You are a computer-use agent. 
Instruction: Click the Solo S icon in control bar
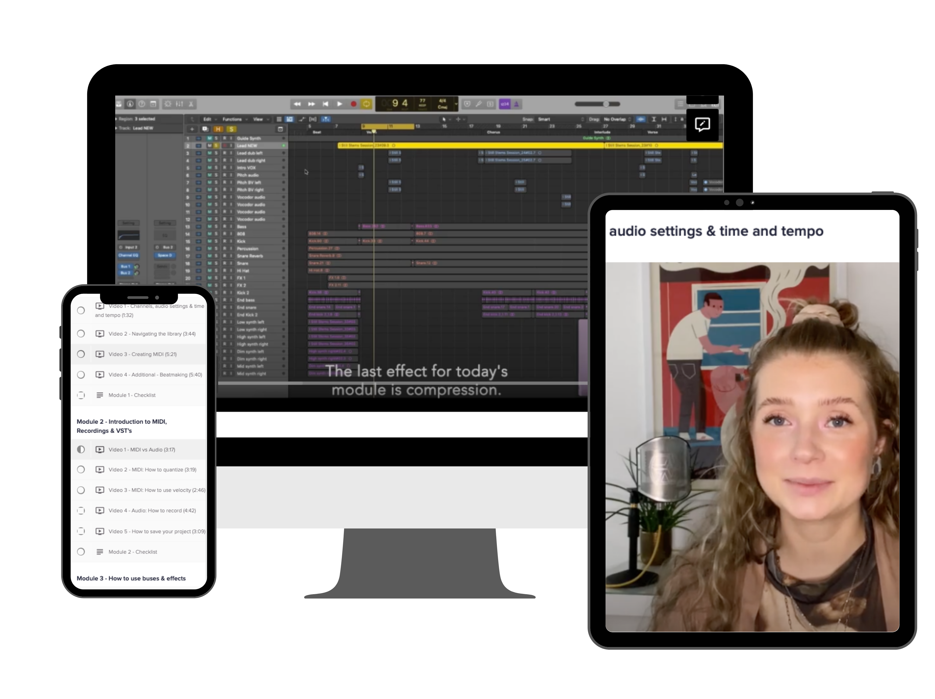(x=490, y=104)
